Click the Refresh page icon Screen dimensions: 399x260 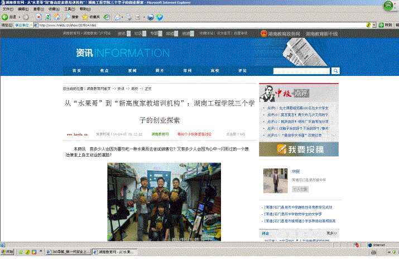48,17
